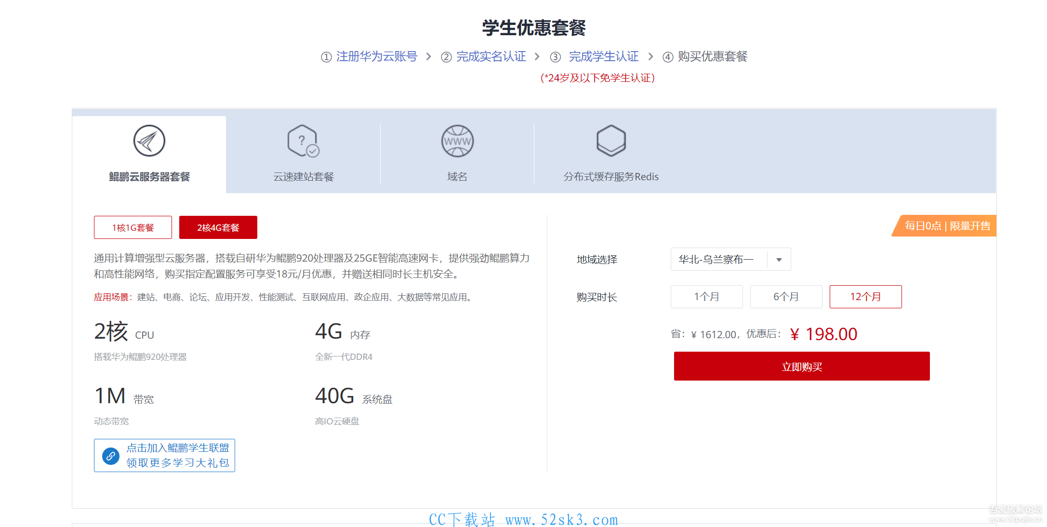Click the 40G 系统盘 spec
Image resolution: width=1047 pixels, height=527 pixels.
[x=354, y=396]
